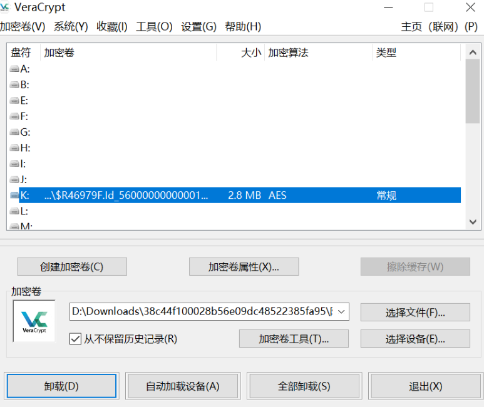
Task: Minimize the VeraCrypt window
Action: click(388, 7)
